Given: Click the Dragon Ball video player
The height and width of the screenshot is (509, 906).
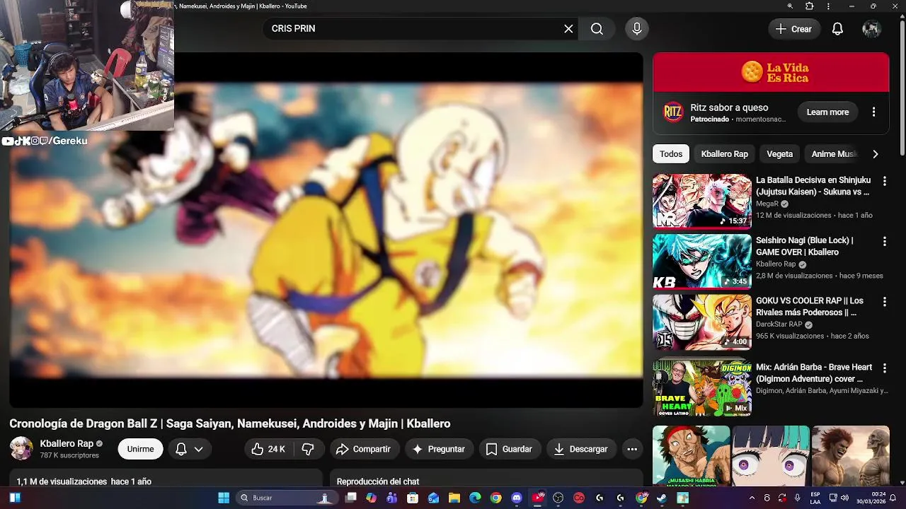Looking at the screenshot, I should point(326,230).
